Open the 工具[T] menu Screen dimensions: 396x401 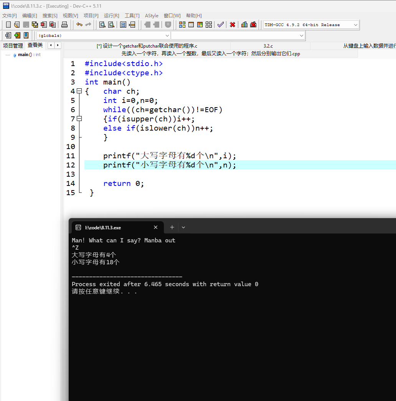pyautogui.click(x=132, y=16)
